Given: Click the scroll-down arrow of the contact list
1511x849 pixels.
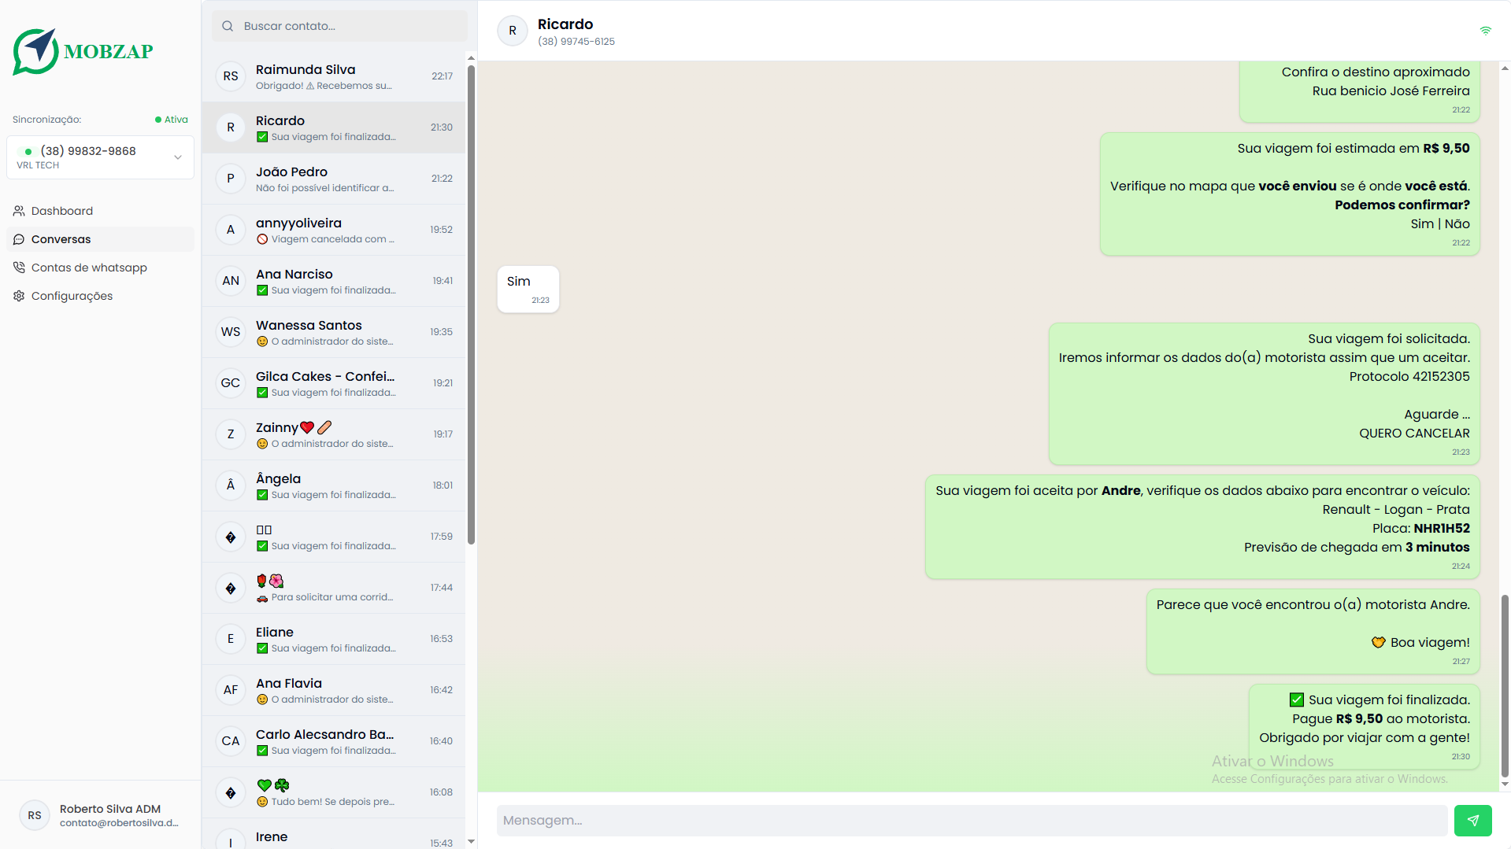Looking at the screenshot, I should (x=470, y=841).
